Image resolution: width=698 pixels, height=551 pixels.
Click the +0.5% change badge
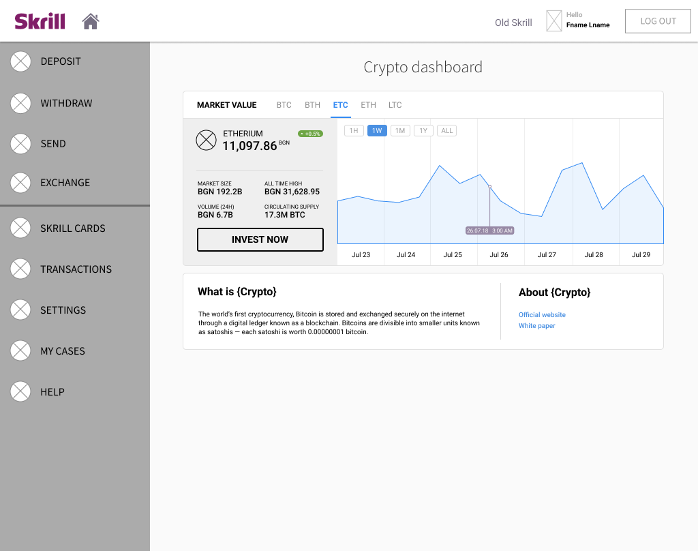point(310,134)
